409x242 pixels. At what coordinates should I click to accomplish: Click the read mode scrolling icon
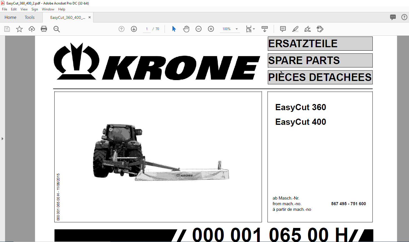[x=265, y=29]
